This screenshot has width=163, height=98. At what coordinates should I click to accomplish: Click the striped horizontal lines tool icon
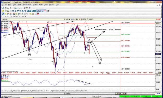[x=10, y=14]
